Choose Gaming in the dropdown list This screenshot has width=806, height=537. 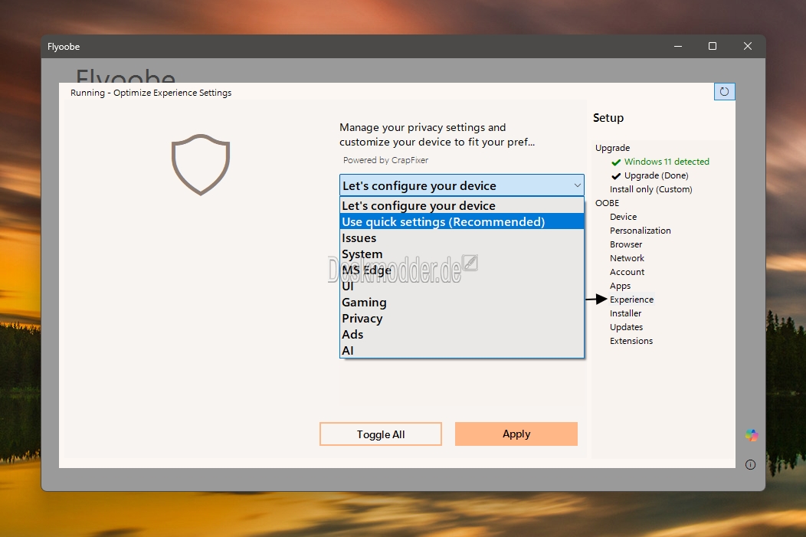461,302
